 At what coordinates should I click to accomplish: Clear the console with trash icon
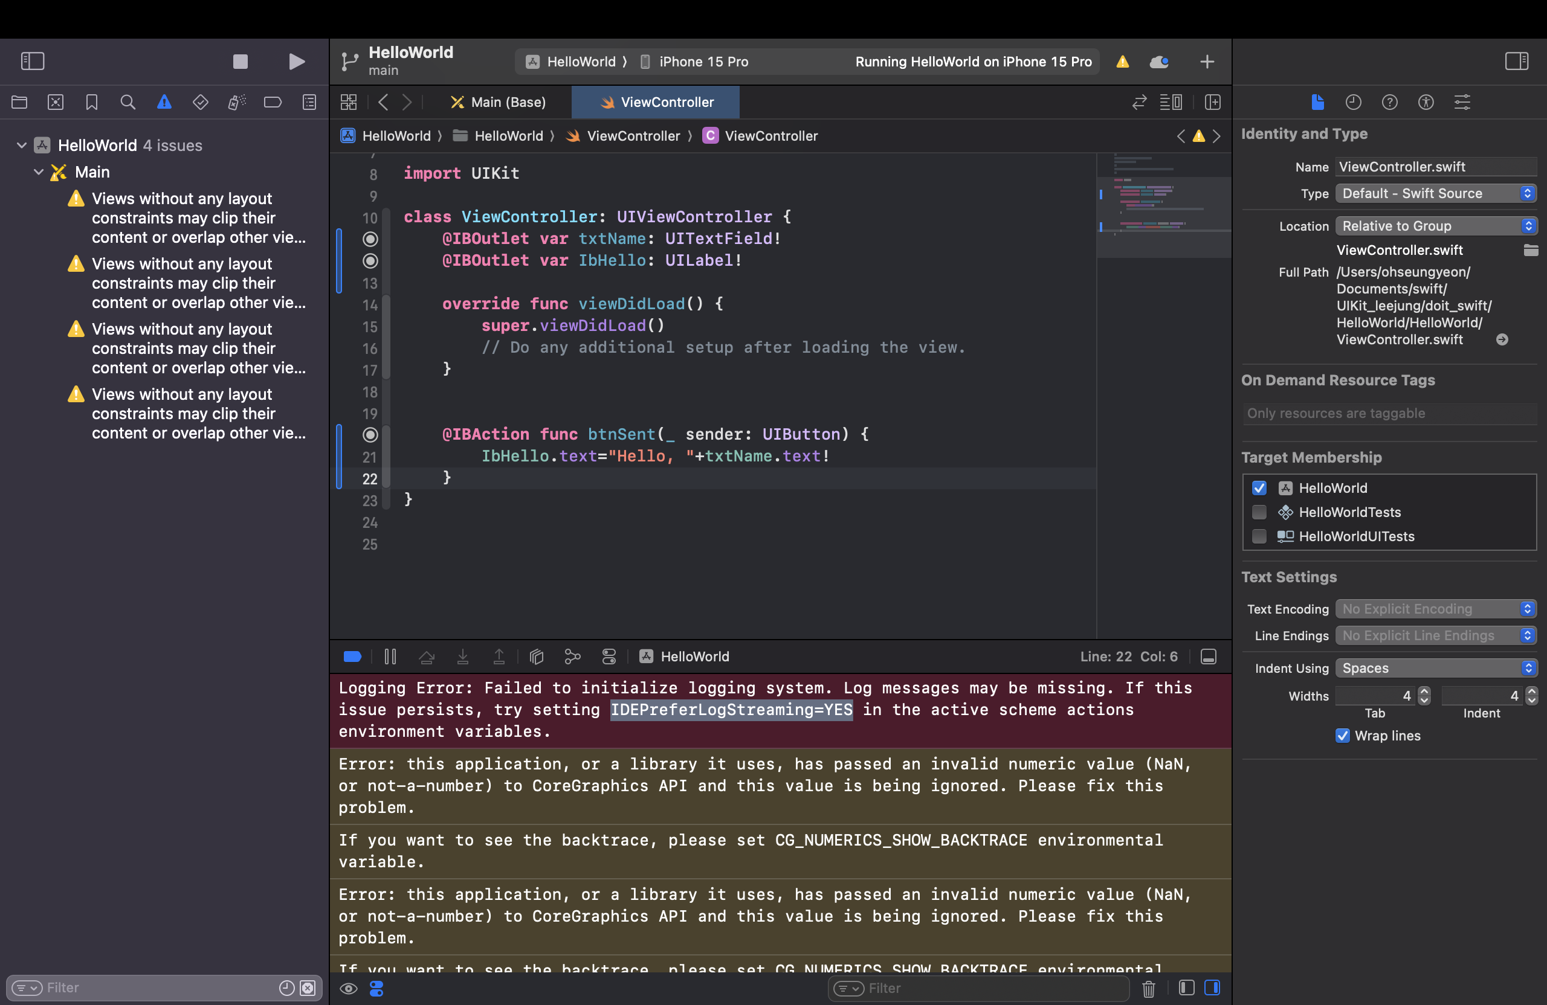(x=1149, y=988)
